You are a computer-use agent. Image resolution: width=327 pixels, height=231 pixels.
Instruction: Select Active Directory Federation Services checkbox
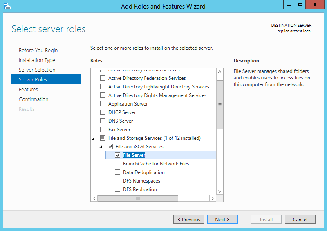coord(103,78)
